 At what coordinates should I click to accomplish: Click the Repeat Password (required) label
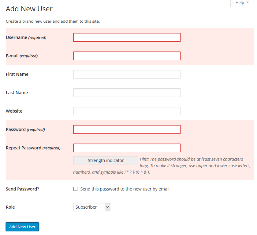click(x=33, y=148)
